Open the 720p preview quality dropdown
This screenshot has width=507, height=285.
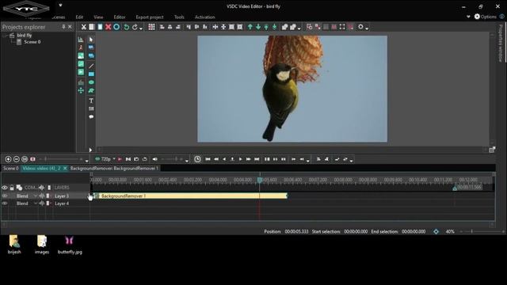click(x=114, y=159)
